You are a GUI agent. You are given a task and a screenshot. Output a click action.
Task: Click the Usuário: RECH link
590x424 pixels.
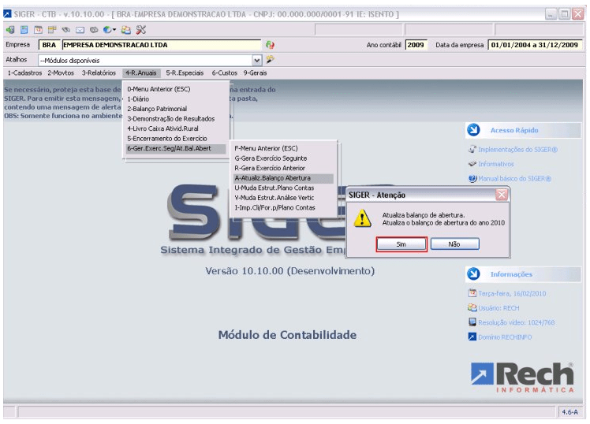pyautogui.click(x=499, y=308)
